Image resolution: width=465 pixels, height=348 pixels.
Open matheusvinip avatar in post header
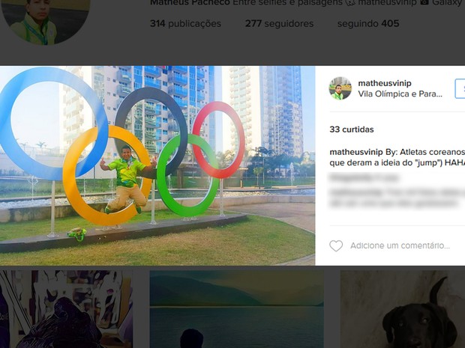(340, 88)
